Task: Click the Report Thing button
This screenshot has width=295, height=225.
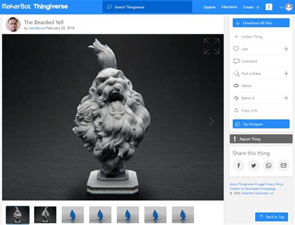Action: (261, 139)
